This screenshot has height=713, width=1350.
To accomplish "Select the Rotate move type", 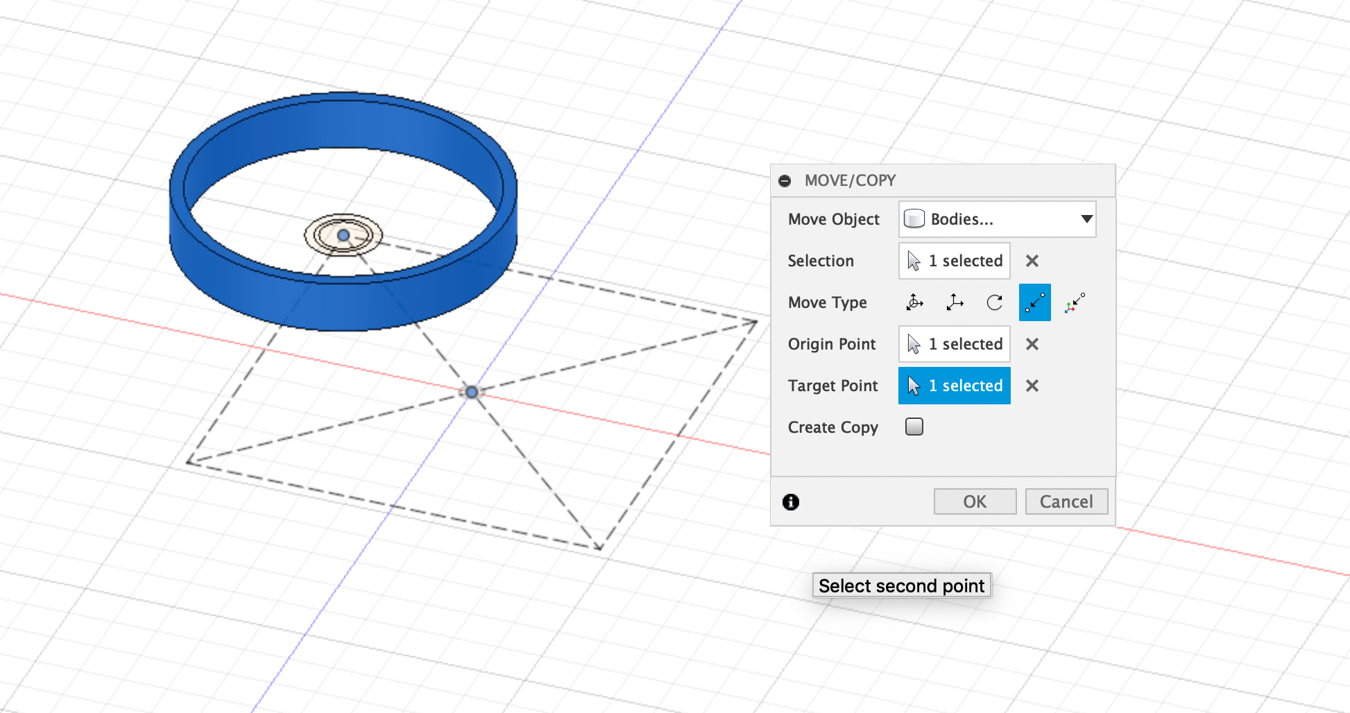I will (x=993, y=302).
